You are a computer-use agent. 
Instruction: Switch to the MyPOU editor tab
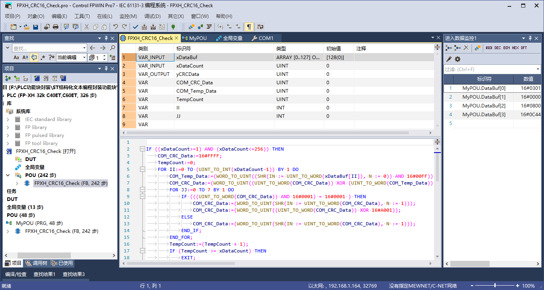point(198,38)
